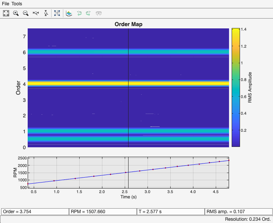Select the Zoom Out tool
This screenshot has height=223, width=273.
(26, 13)
